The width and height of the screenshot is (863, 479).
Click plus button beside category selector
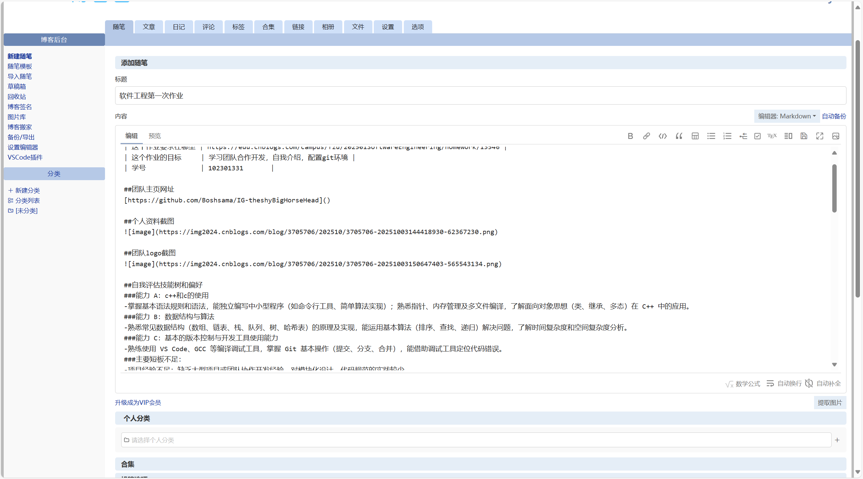point(837,440)
